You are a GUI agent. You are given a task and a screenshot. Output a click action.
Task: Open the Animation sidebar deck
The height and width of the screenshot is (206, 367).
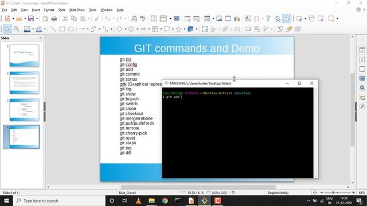pos(362,60)
